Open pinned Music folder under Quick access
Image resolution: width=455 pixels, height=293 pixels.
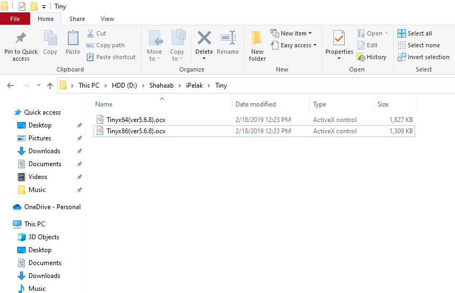(37, 190)
